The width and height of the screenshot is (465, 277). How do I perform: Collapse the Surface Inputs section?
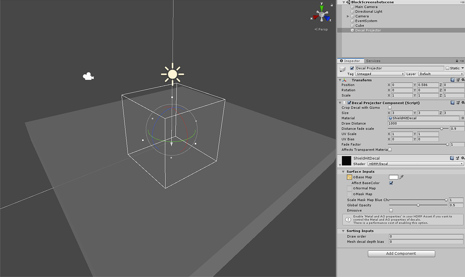coord(343,171)
